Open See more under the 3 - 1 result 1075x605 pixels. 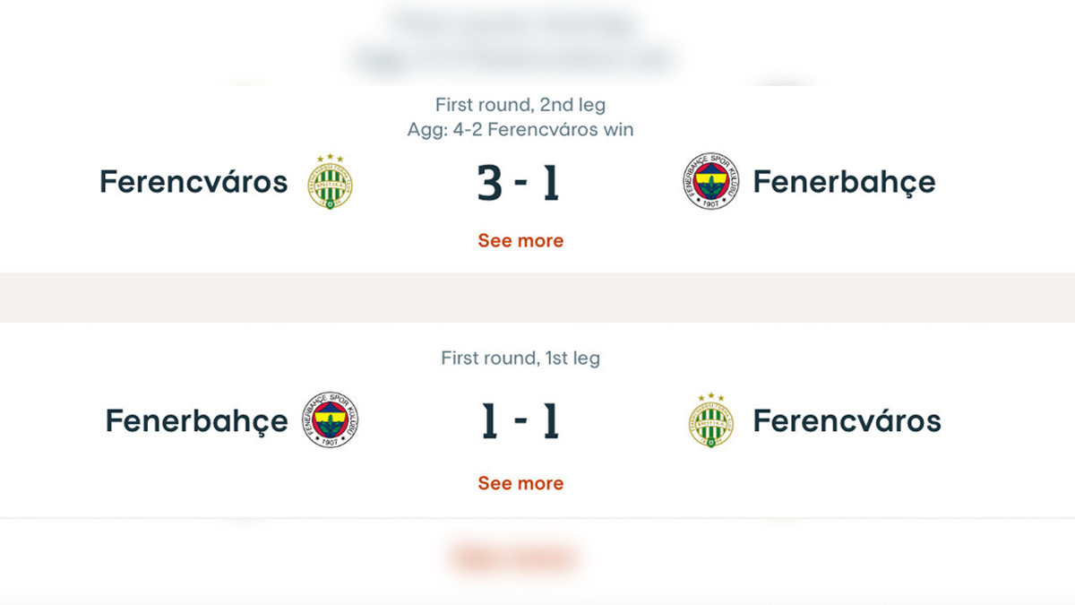520,240
